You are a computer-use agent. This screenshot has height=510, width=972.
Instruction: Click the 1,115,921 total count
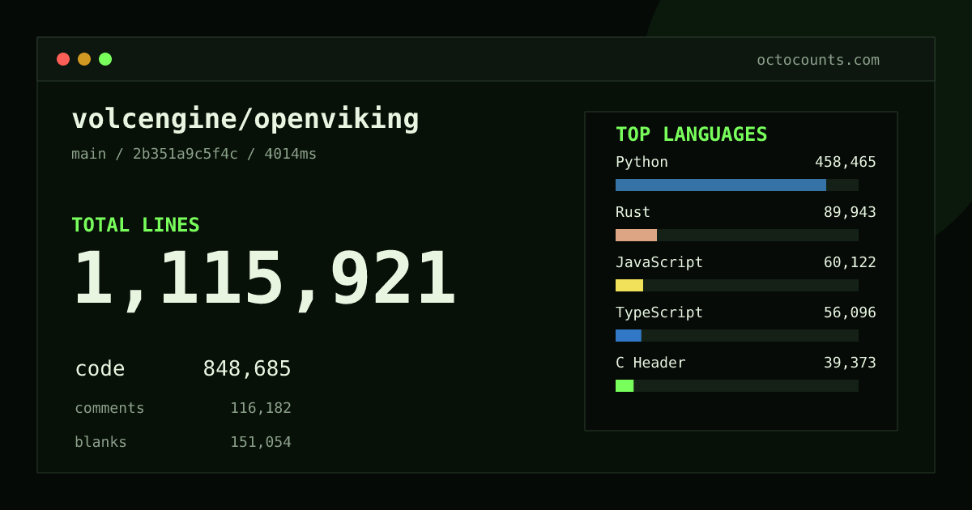[x=265, y=279]
